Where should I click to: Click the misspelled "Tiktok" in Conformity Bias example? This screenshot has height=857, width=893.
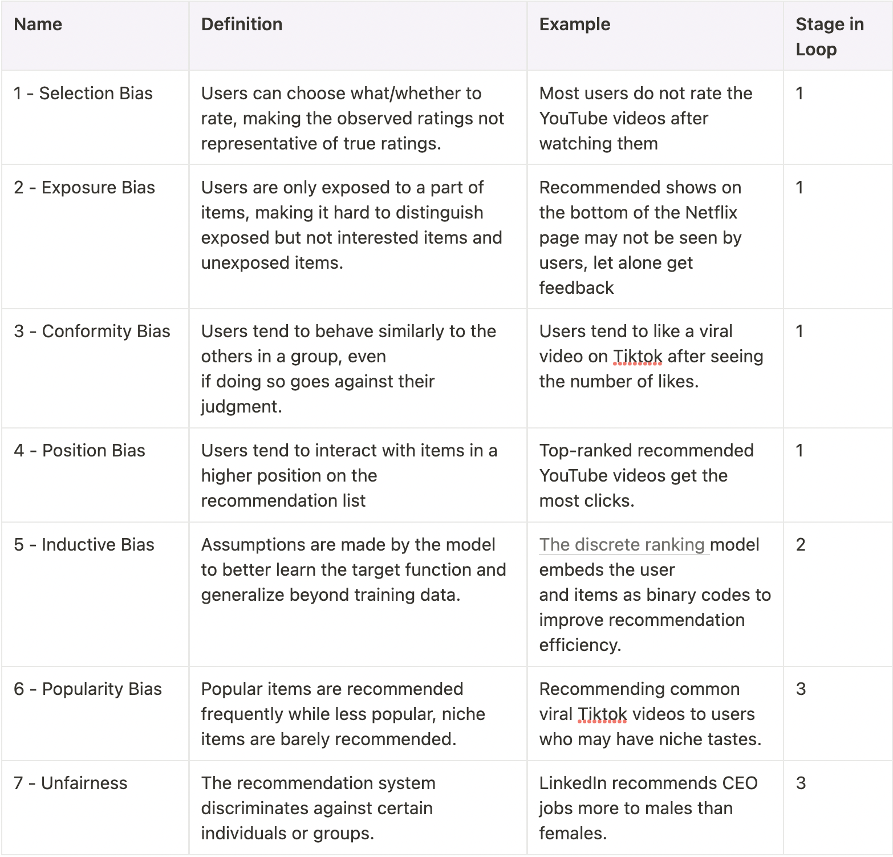[x=638, y=357]
